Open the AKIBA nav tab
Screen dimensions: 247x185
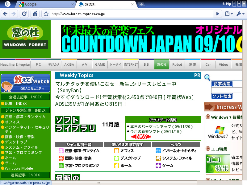(x=69, y=64)
